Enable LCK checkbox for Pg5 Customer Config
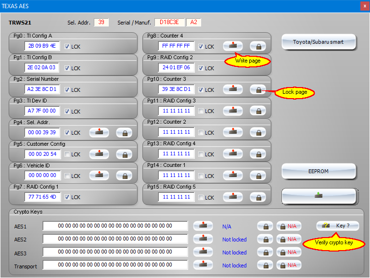Image resolution: width=370 pixels, height=278 pixels. tap(67, 154)
